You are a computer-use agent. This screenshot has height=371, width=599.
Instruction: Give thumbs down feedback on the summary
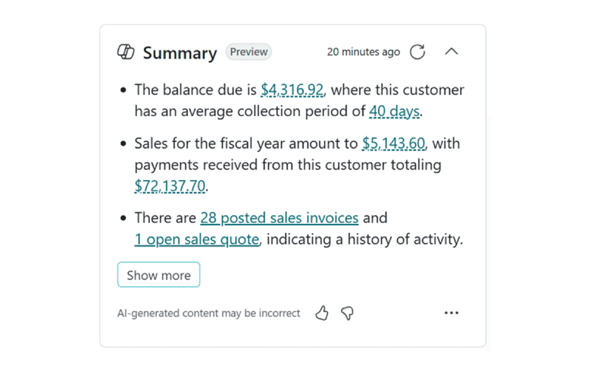[x=347, y=313]
